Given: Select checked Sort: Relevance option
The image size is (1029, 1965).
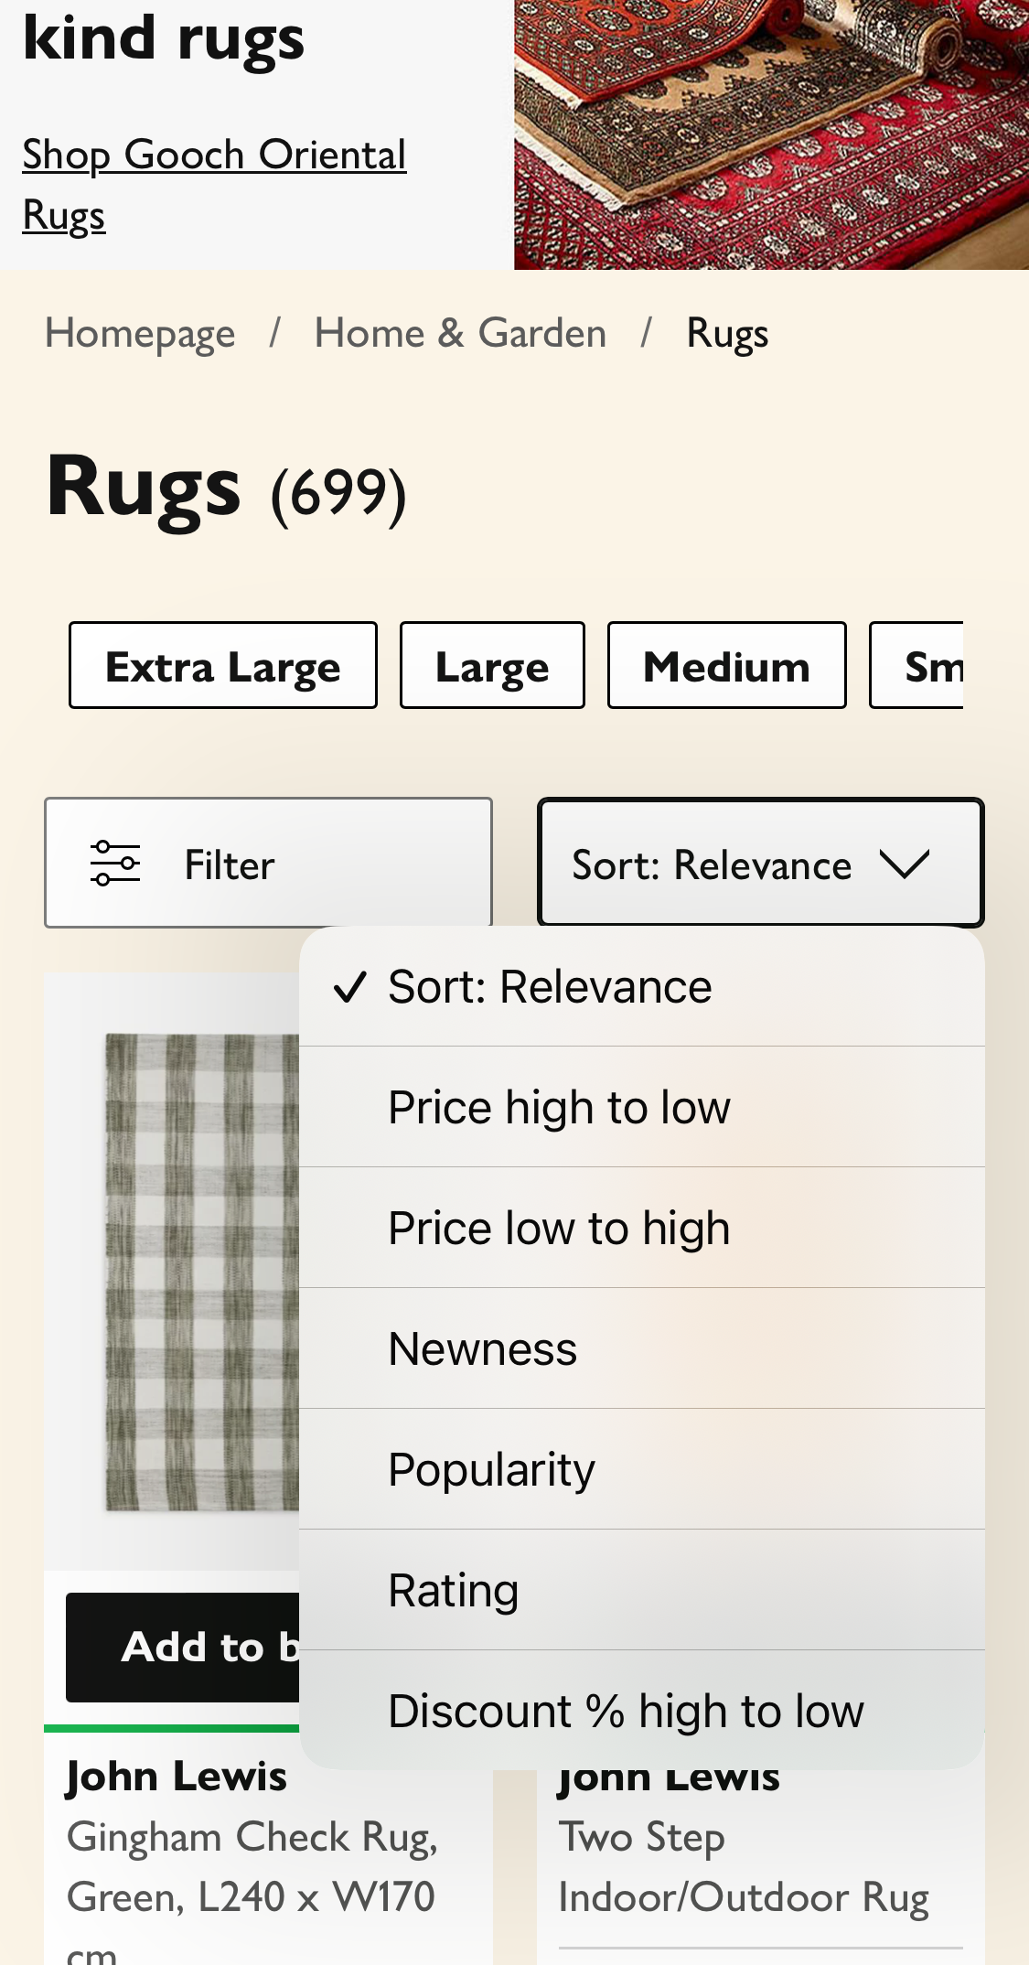Looking at the screenshot, I should pos(550,987).
